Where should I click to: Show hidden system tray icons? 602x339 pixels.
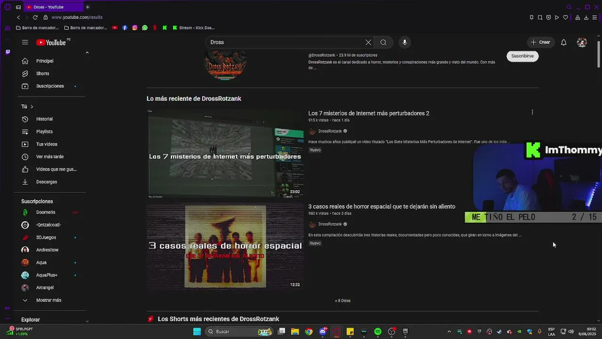pos(449,331)
